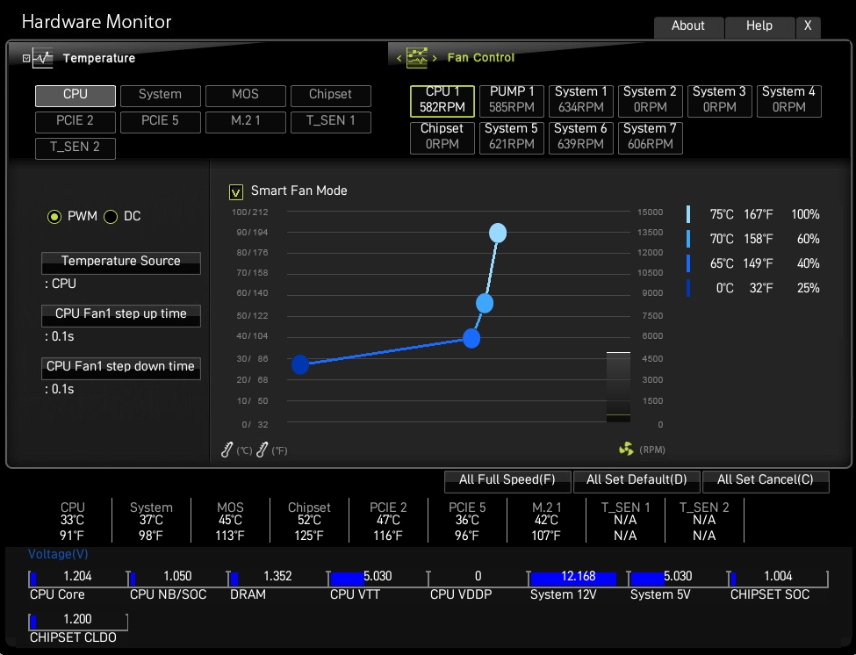
Task: Select the T_SEN 2 temperature tab
Action: click(76, 148)
